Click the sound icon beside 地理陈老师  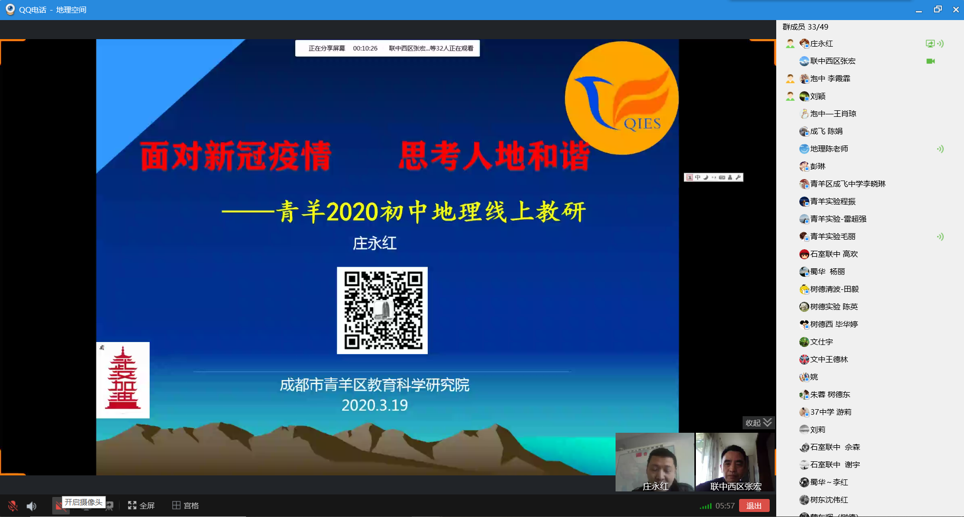click(x=940, y=149)
